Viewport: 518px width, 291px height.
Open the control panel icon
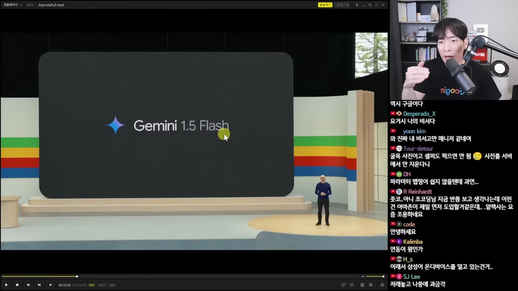click(x=362, y=285)
